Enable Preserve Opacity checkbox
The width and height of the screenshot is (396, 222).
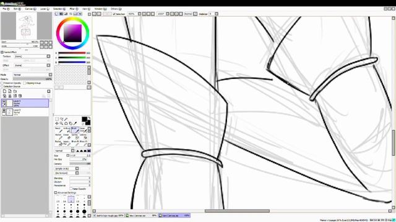tap(2, 83)
